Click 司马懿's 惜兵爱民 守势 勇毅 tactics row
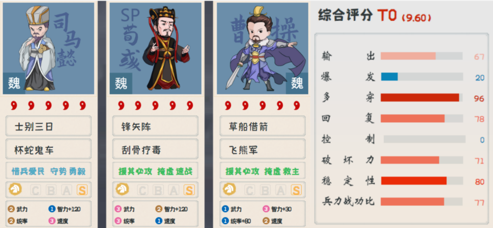 pyautogui.click(x=48, y=171)
